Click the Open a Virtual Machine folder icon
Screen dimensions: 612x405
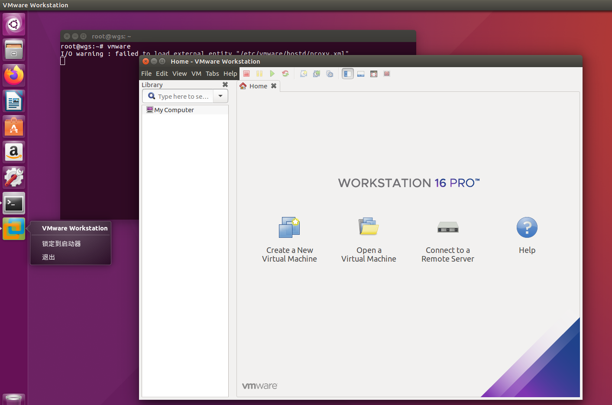coord(369,227)
